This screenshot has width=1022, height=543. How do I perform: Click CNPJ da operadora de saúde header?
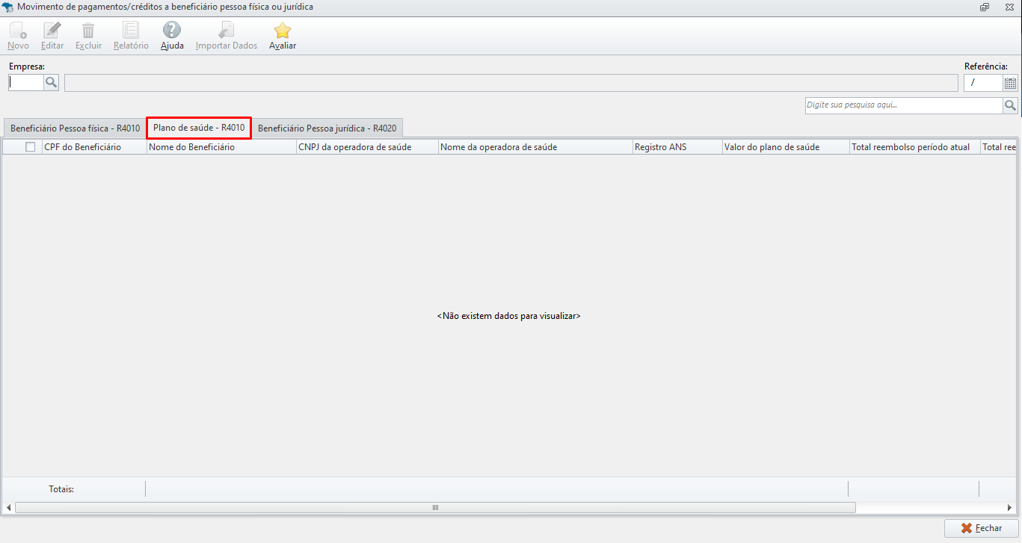click(367, 147)
